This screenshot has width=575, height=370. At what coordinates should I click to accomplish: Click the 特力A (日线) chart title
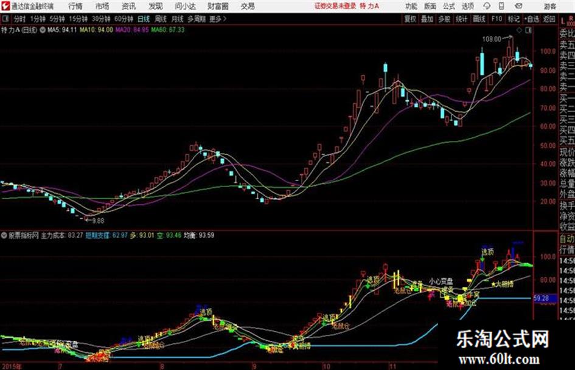point(19,30)
